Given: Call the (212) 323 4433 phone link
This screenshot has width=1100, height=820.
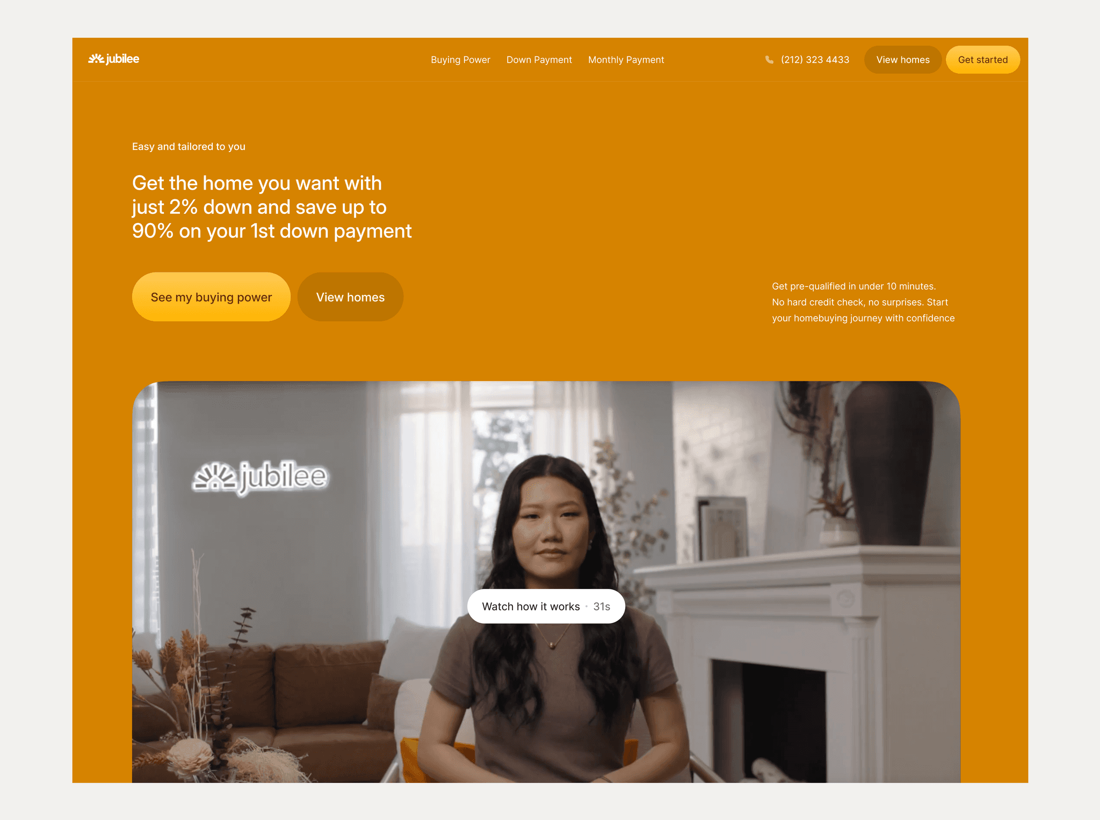Looking at the screenshot, I should 815,60.
